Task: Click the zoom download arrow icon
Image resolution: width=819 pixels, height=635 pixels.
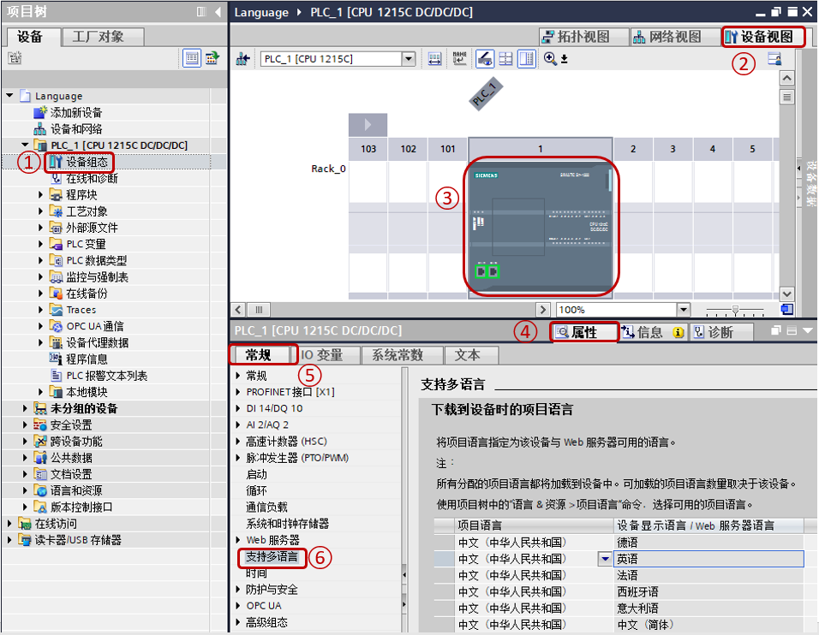Action: pos(565,59)
